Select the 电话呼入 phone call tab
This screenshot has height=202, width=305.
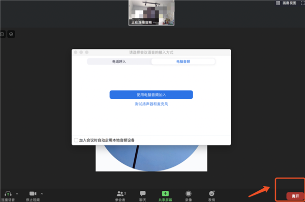[119, 62]
